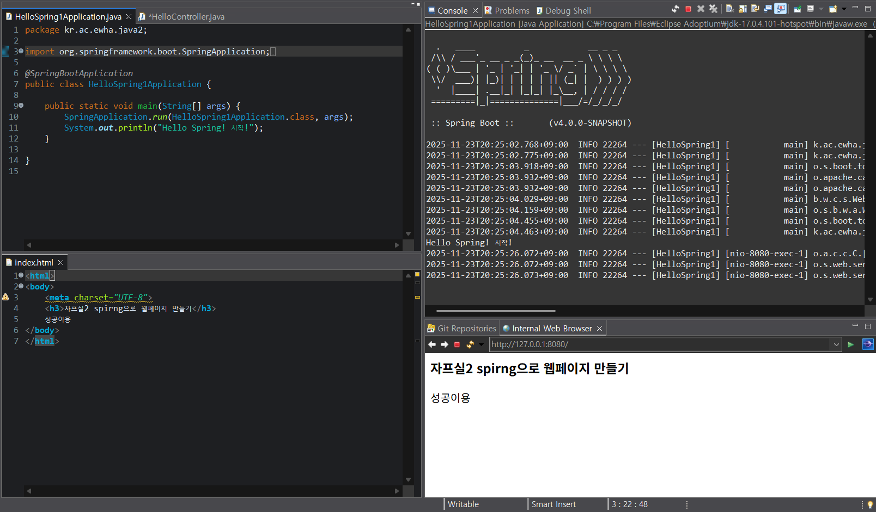Image resolution: width=876 pixels, height=512 pixels.
Task: Collapse the main method at line 9
Action: click(21, 106)
